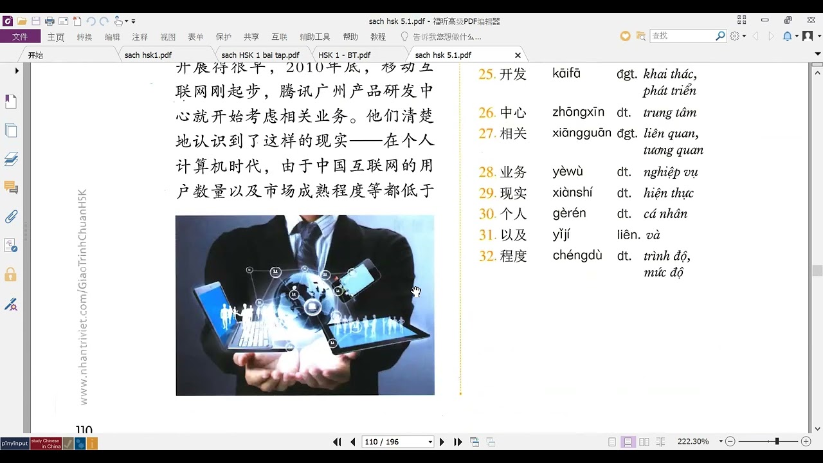
Task: Switch to the 共享 ribbon tab
Action: 251,37
